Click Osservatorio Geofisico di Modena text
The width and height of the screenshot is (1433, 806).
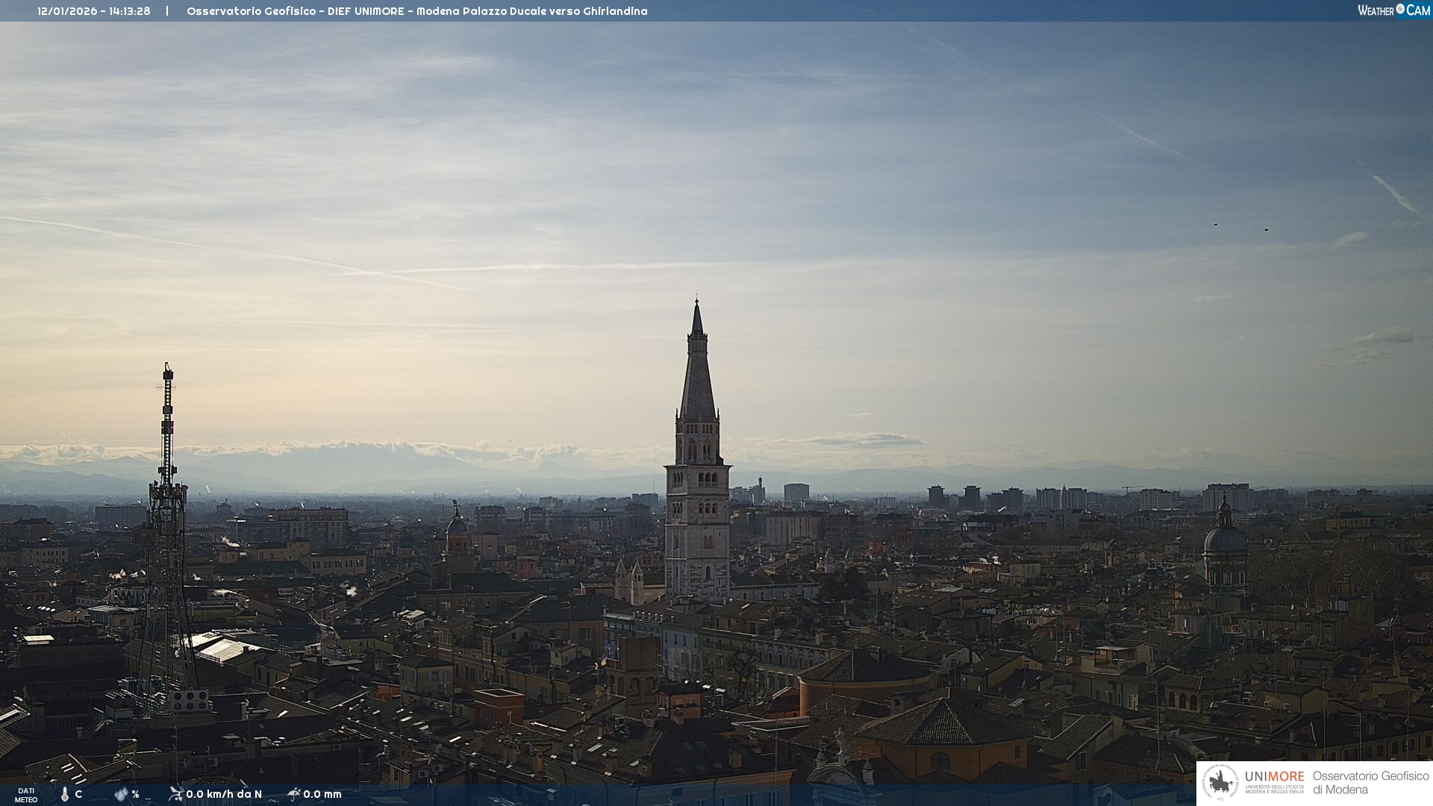click(1370, 782)
